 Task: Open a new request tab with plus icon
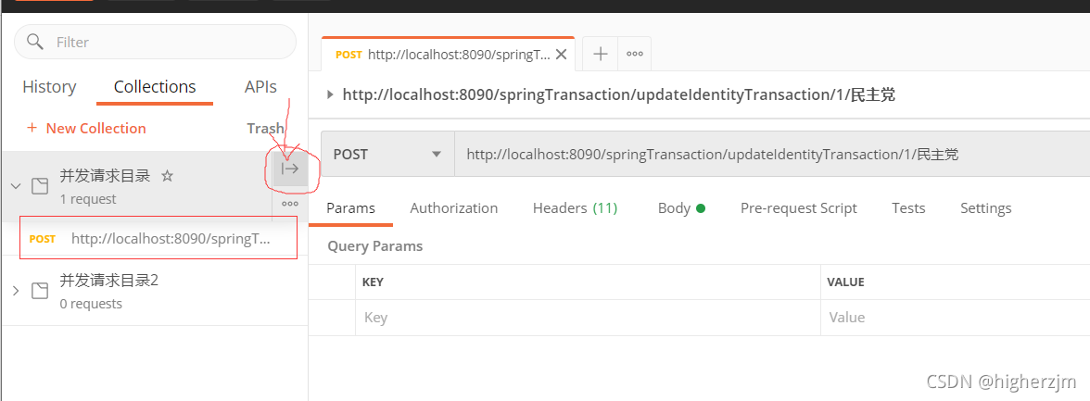600,55
